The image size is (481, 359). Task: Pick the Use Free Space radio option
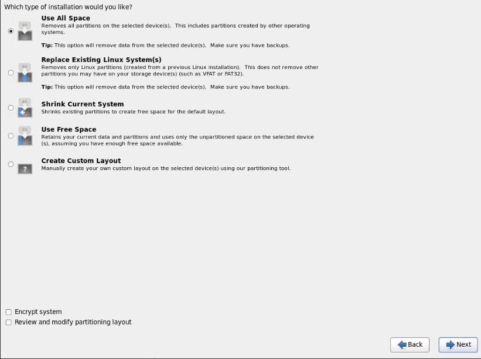(11, 136)
